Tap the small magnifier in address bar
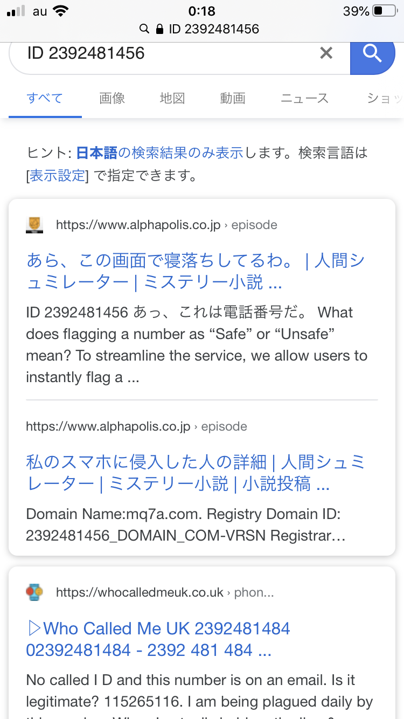The width and height of the screenshot is (404, 719). click(144, 29)
